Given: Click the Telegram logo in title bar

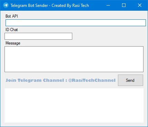Looking at the screenshot, I should (x=6, y=5).
